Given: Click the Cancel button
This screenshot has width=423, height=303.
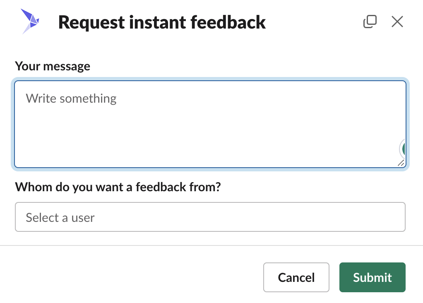Looking at the screenshot, I should coord(296,277).
